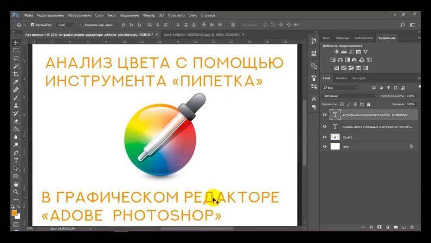
Task: Select the Path Selection tool
Action: coord(16,168)
